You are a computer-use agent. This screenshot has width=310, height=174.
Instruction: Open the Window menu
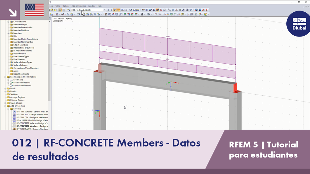click(x=91, y=6)
